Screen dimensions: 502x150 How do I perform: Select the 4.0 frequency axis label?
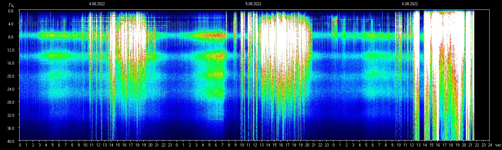[11, 24]
